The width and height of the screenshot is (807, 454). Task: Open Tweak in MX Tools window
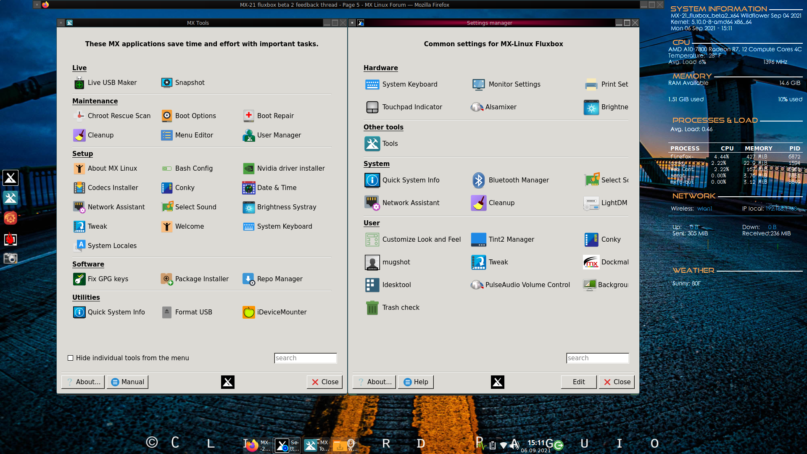(x=90, y=226)
